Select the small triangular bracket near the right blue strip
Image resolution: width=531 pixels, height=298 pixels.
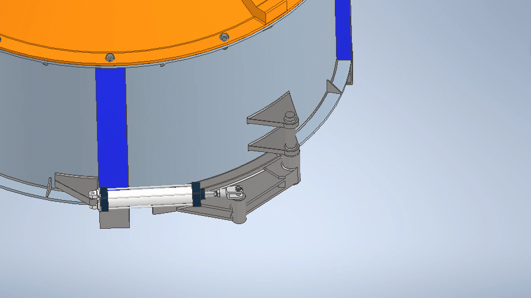coord(334,87)
